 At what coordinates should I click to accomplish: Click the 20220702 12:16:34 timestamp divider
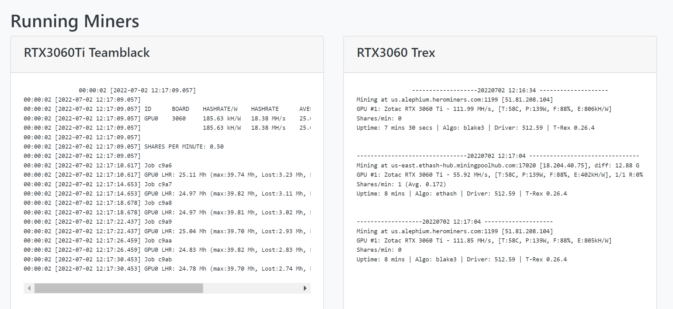click(x=507, y=90)
